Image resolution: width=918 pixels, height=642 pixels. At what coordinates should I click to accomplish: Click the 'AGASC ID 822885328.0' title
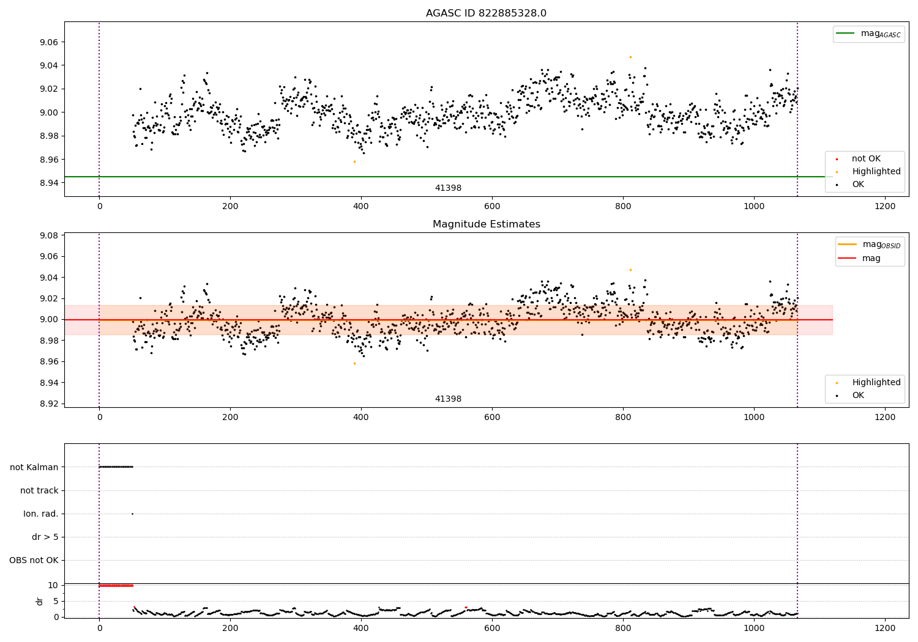tap(487, 13)
